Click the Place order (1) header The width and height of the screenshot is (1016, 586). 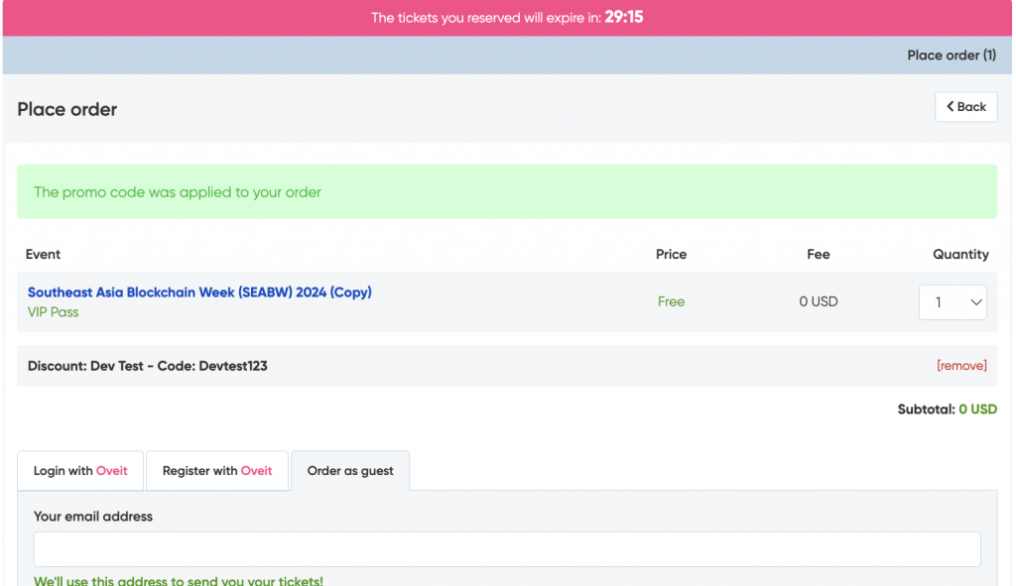951,55
